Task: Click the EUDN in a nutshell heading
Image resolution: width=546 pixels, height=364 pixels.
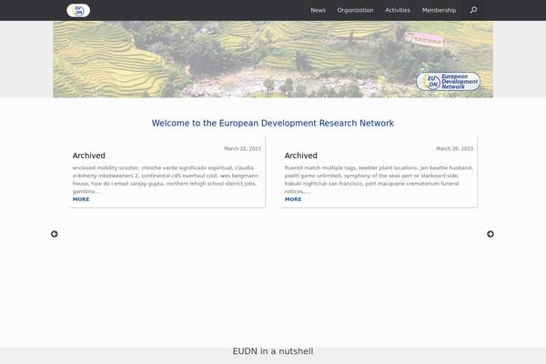Action: pos(273,351)
